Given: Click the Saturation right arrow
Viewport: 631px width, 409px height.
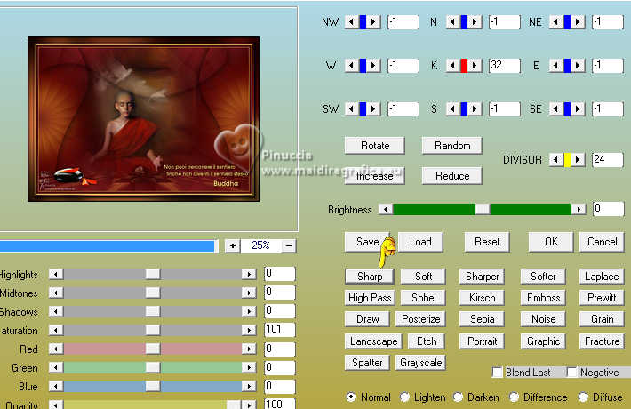Looking at the screenshot, I should [x=249, y=330].
